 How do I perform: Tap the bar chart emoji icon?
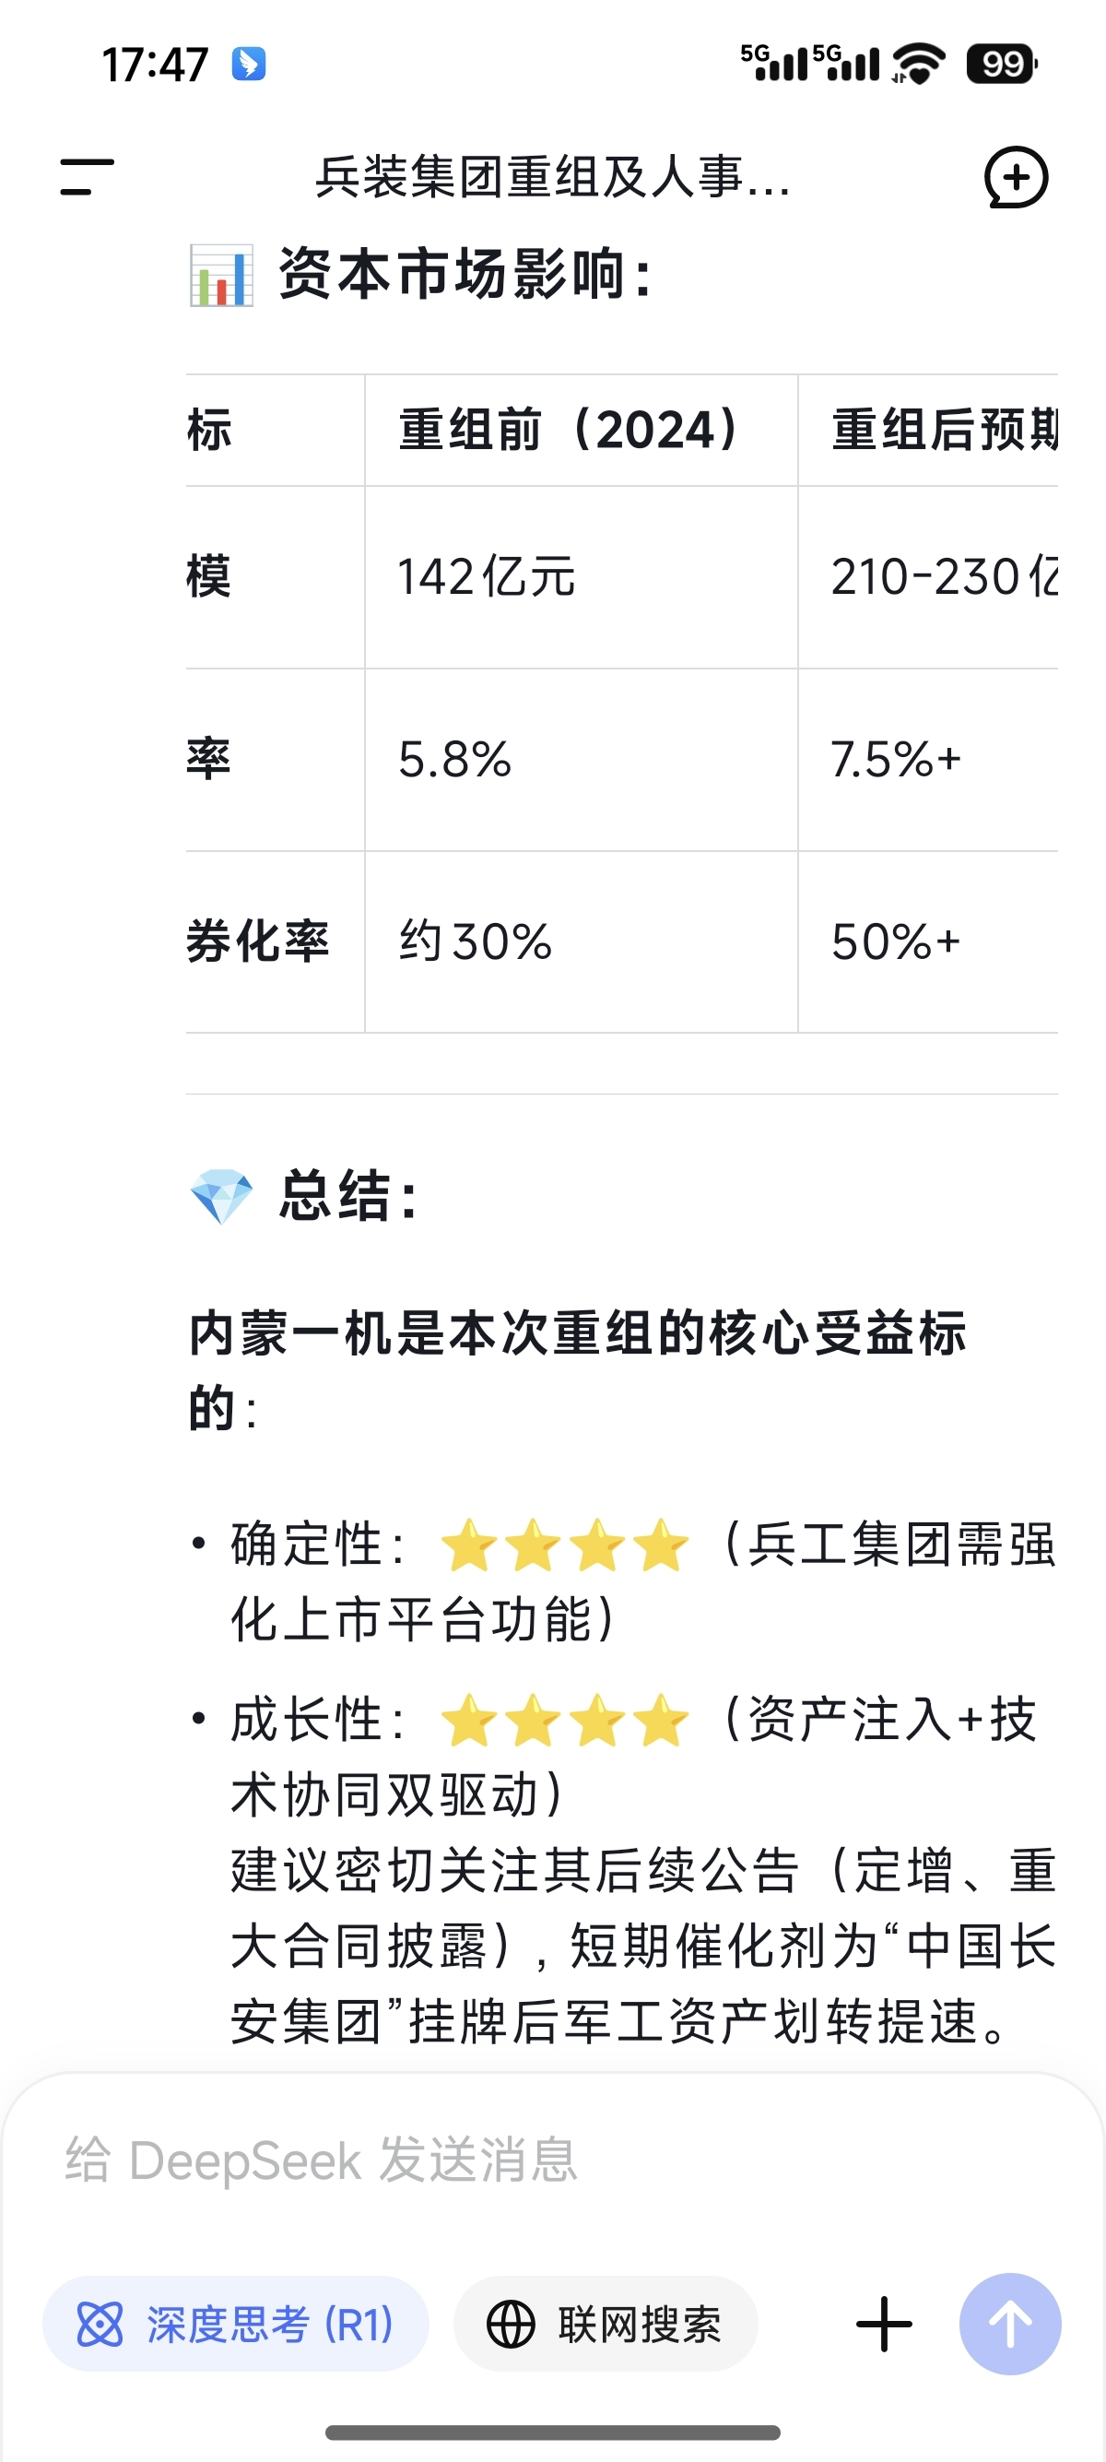[x=221, y=276]
